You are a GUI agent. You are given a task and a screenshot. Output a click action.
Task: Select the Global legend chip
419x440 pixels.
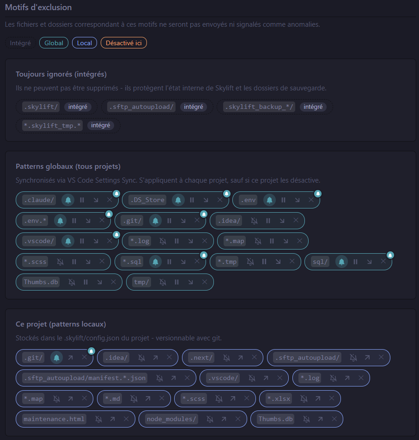[x=54, y=43]
